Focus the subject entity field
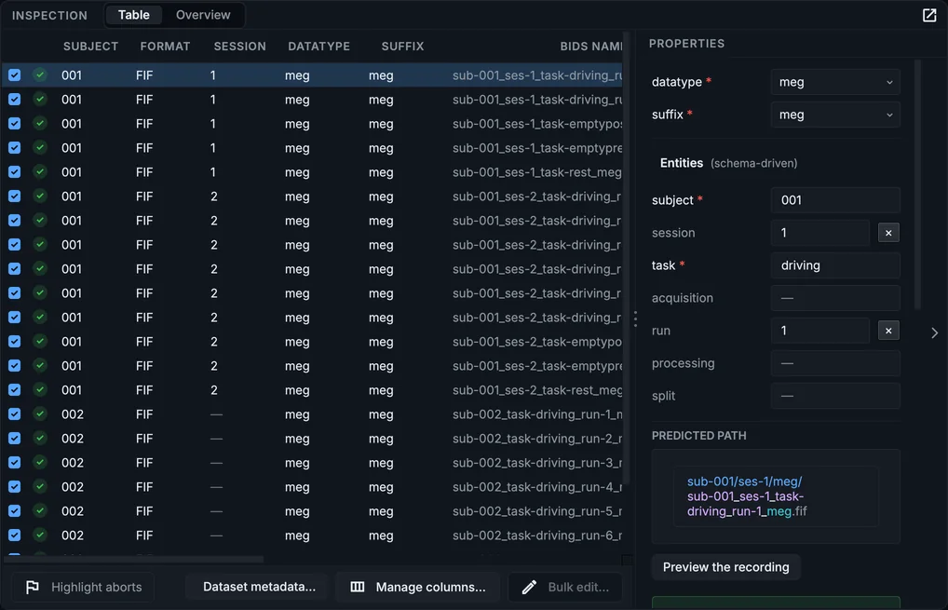This screenshot has height=610, width=948. (835, 200)
